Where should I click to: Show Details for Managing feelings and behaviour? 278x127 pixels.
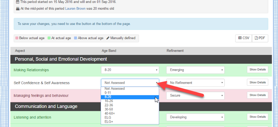258,95
